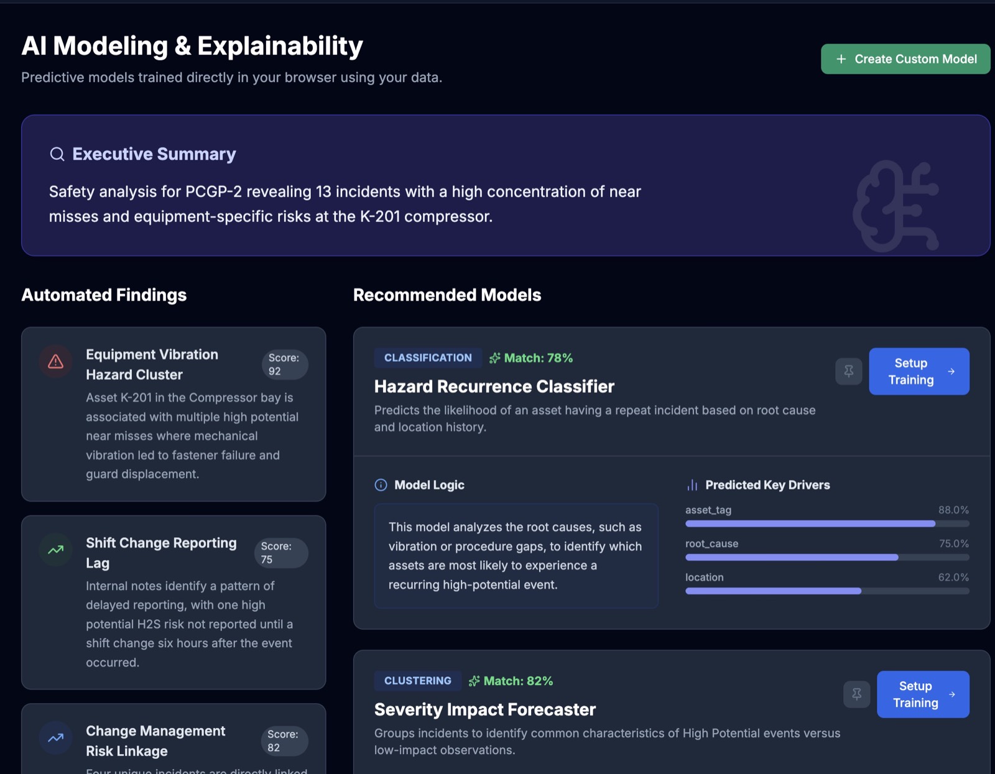Click the Automated Findings heading
Image resolution: width=995 pixels, height=774 pixels.
click(x=104, y=295)
